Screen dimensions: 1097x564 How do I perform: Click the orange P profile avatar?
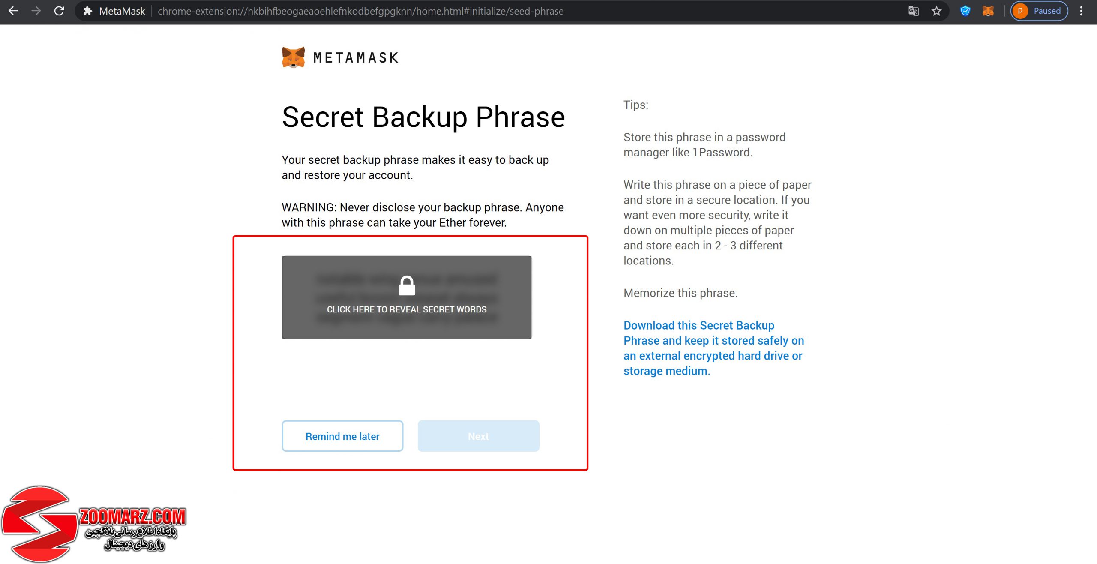1020,11
